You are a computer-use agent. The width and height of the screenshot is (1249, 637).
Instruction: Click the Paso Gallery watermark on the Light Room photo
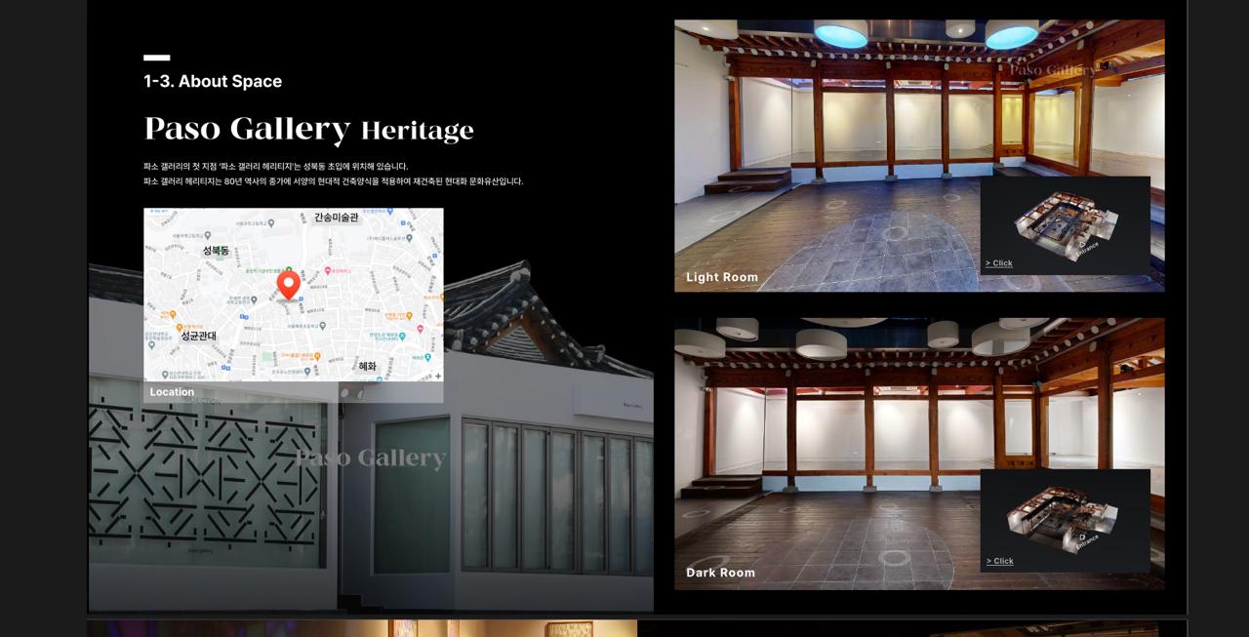click(1053, 70)
